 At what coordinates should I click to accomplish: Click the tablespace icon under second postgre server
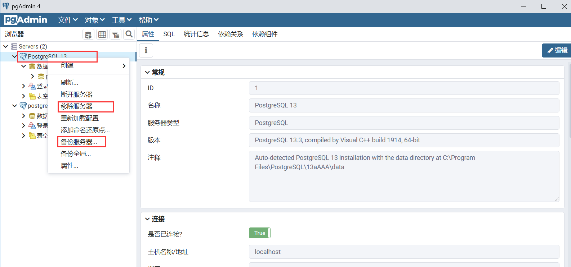tap(32, 135)
